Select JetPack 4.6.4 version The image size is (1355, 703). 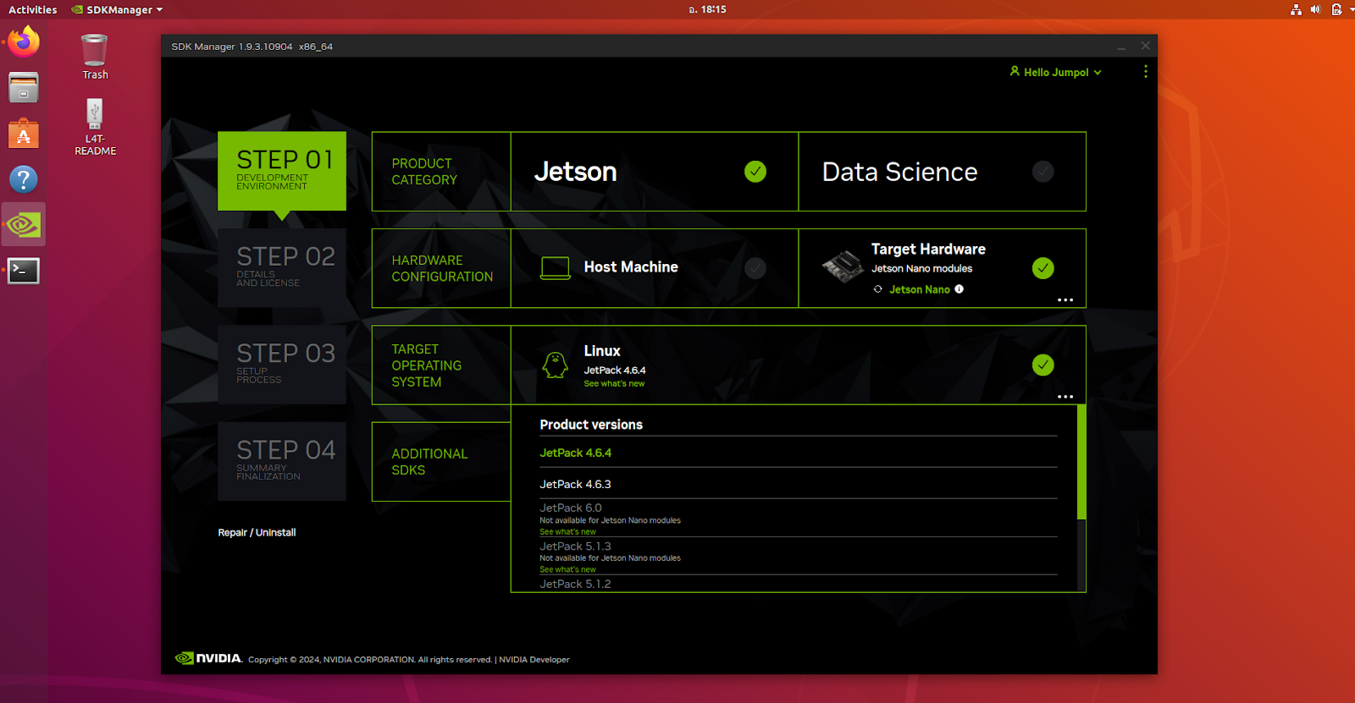(x=575, y=453)
